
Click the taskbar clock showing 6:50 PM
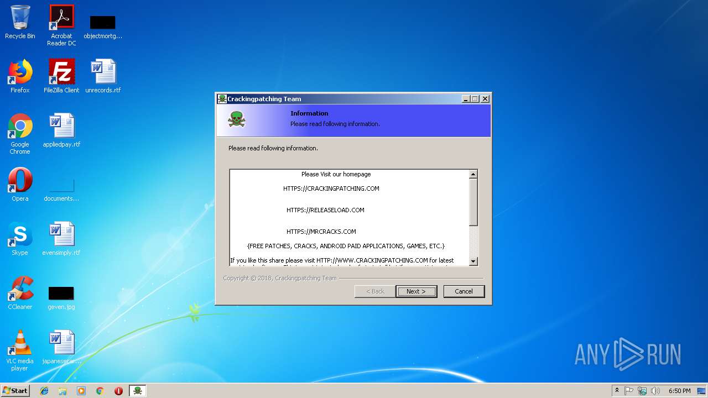click(x=679, y=391)
